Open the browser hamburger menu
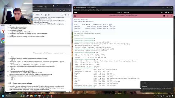Screen dimensions: 175x98 click(57, 6)
